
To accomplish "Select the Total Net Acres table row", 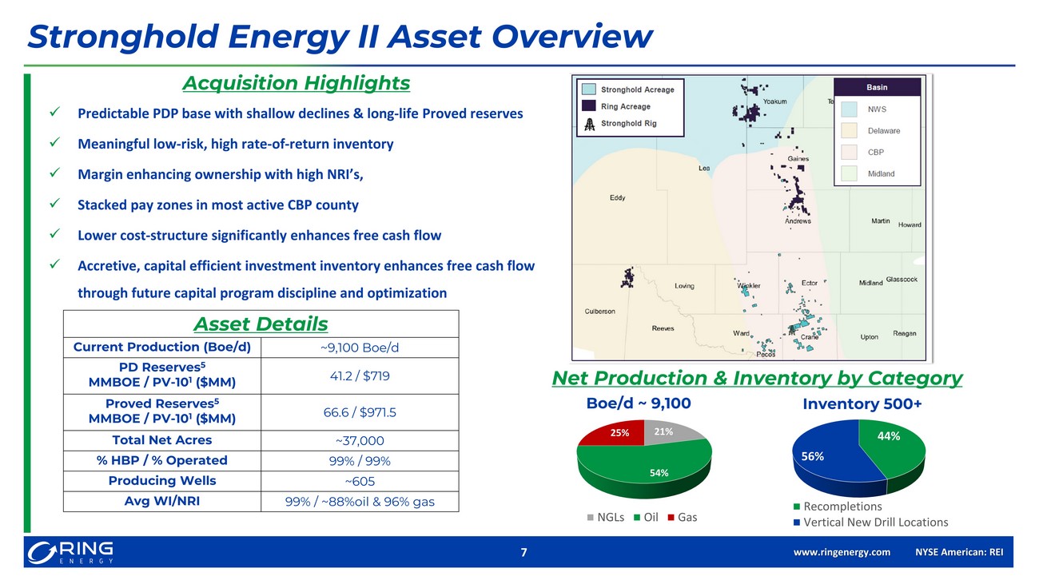I will click(261, 440).
